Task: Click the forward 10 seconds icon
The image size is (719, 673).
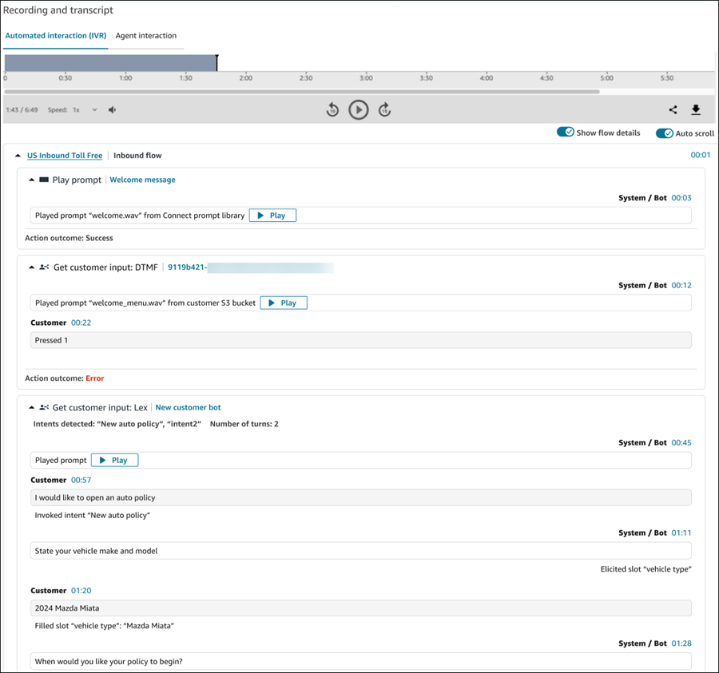Action: [x=384, y=110]
